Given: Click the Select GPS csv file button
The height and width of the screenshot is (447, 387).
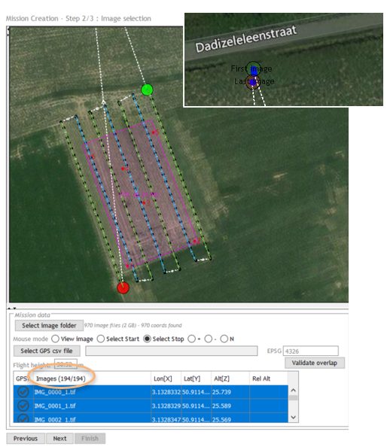Looking at the screenshot, I should pos(47,351).
